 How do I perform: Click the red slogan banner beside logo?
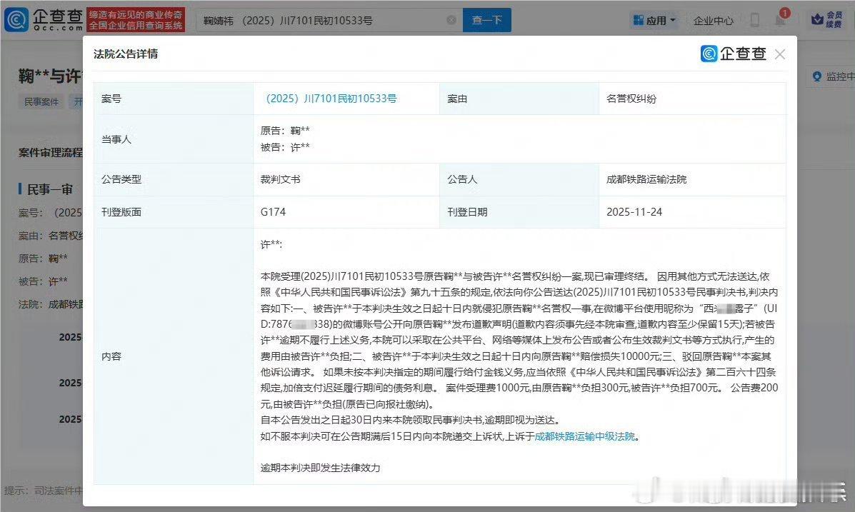[x=136, y=19]
